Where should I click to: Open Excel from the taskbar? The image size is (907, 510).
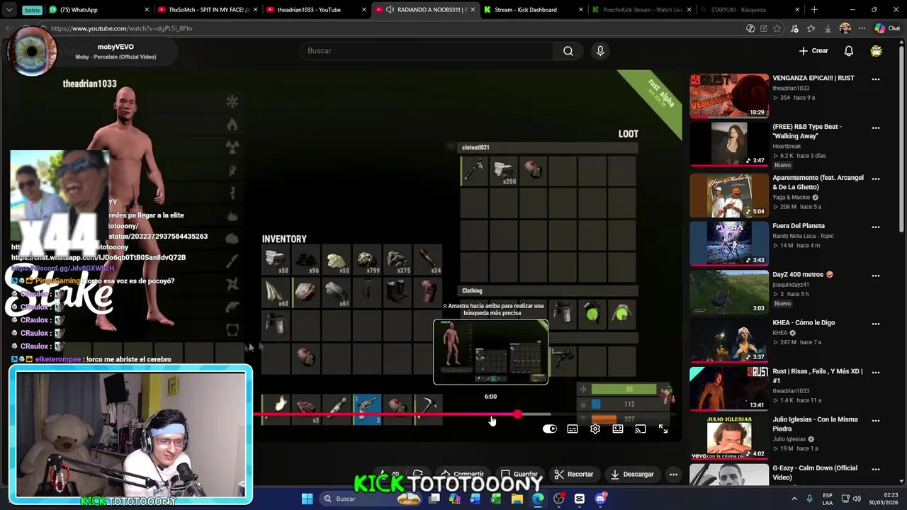[x=496, y=499]
